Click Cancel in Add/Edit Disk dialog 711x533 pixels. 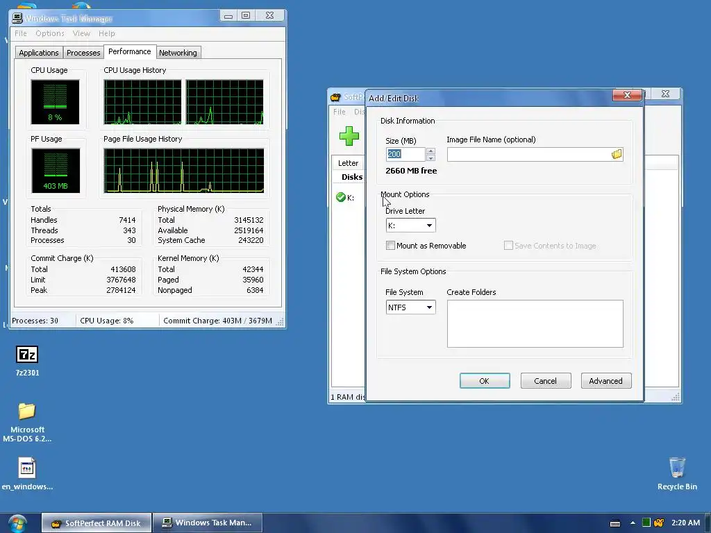[x=546, y=381]
